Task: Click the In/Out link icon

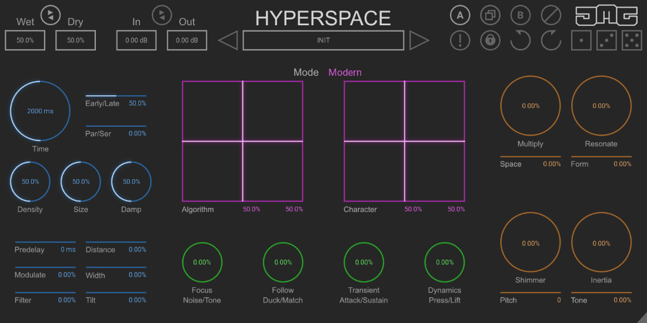Action: point(162,15)
